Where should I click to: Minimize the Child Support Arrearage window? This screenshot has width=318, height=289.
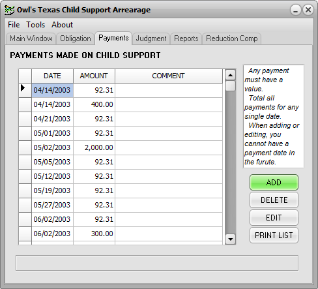point(296,10)
